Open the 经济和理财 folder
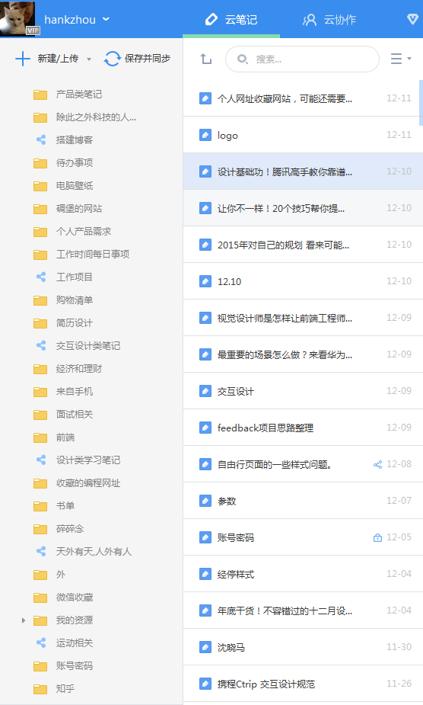 [78, 369]
